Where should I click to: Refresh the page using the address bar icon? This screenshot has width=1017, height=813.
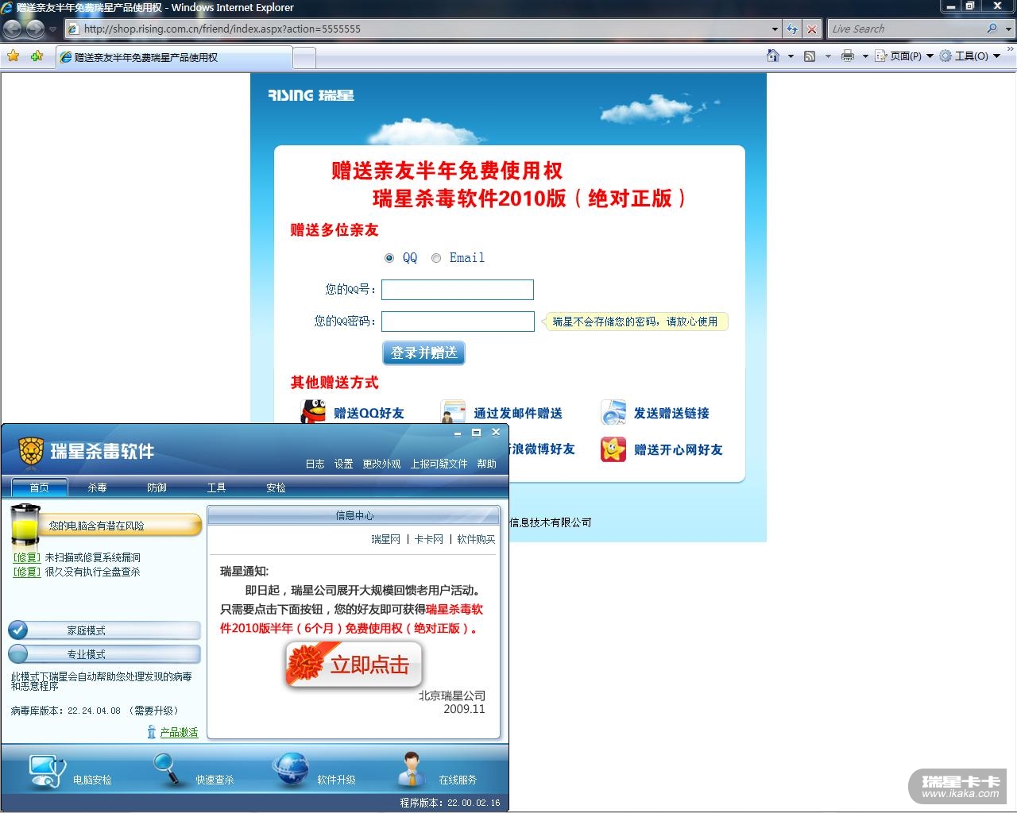[792, 29]
